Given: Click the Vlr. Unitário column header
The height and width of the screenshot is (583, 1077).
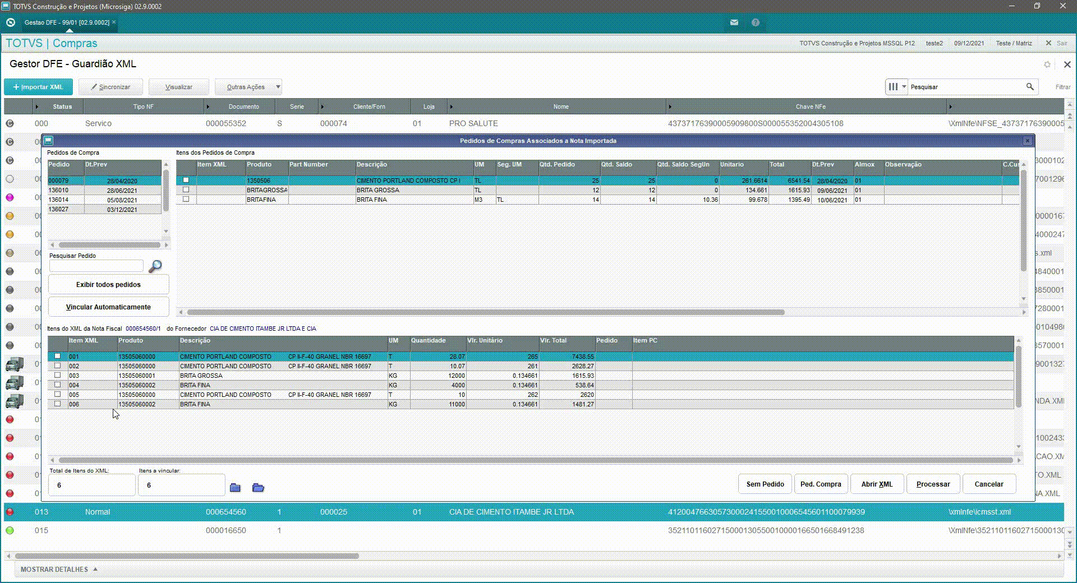Looking at the screenshot, I should (502, 344).
